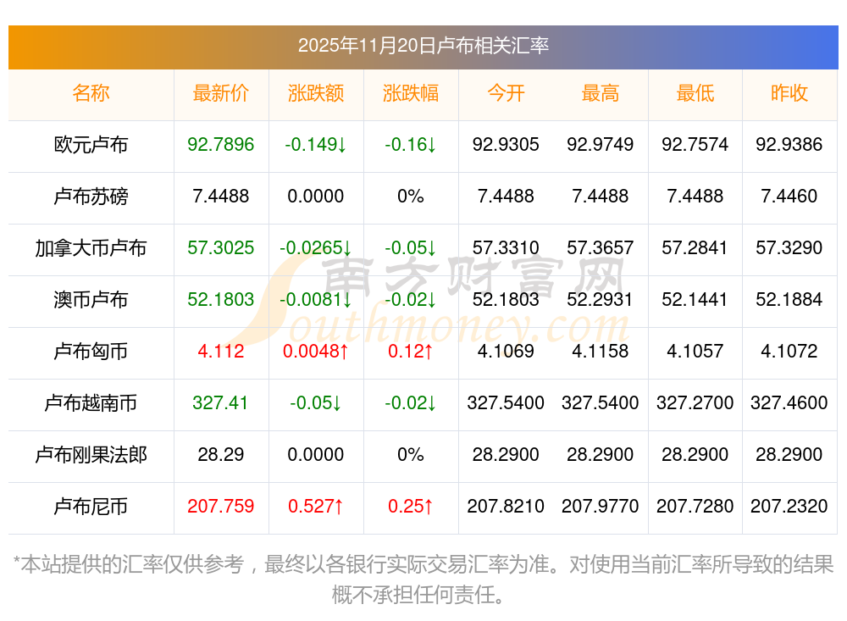Click change percent -0.16↓
The width and height of the screenshot is (847, 621).
point(411,144)
